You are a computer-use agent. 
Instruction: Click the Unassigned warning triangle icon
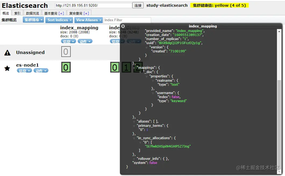pyautogui.click(x=7, y=53)
